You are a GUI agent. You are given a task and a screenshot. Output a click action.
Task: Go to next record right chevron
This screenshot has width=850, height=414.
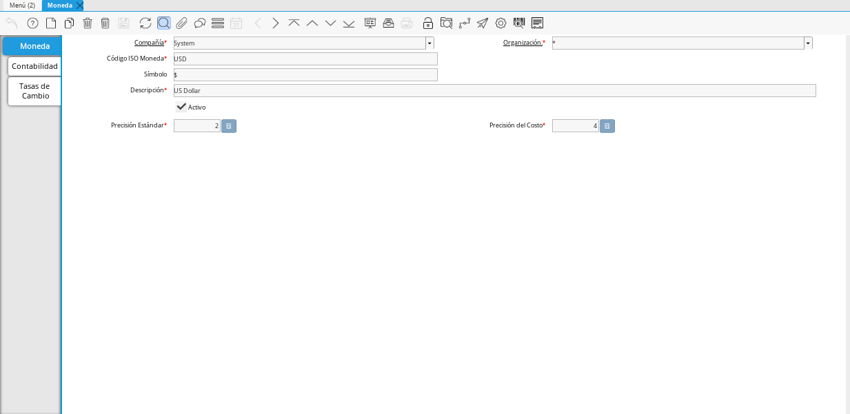click(x=276, y=23)
